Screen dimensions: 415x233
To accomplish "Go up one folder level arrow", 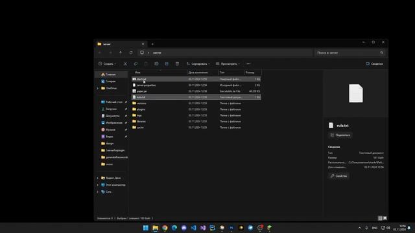I will coord(121,52).
